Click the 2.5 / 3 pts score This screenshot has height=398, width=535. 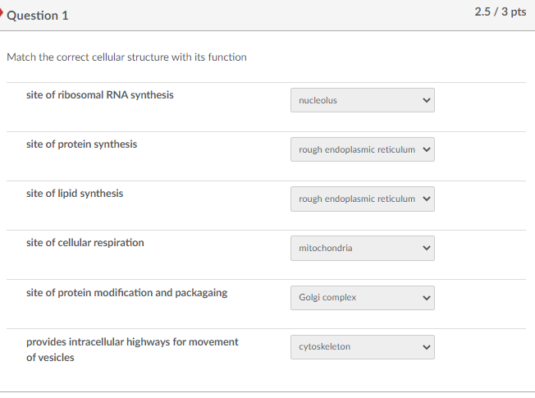point(501,12)
